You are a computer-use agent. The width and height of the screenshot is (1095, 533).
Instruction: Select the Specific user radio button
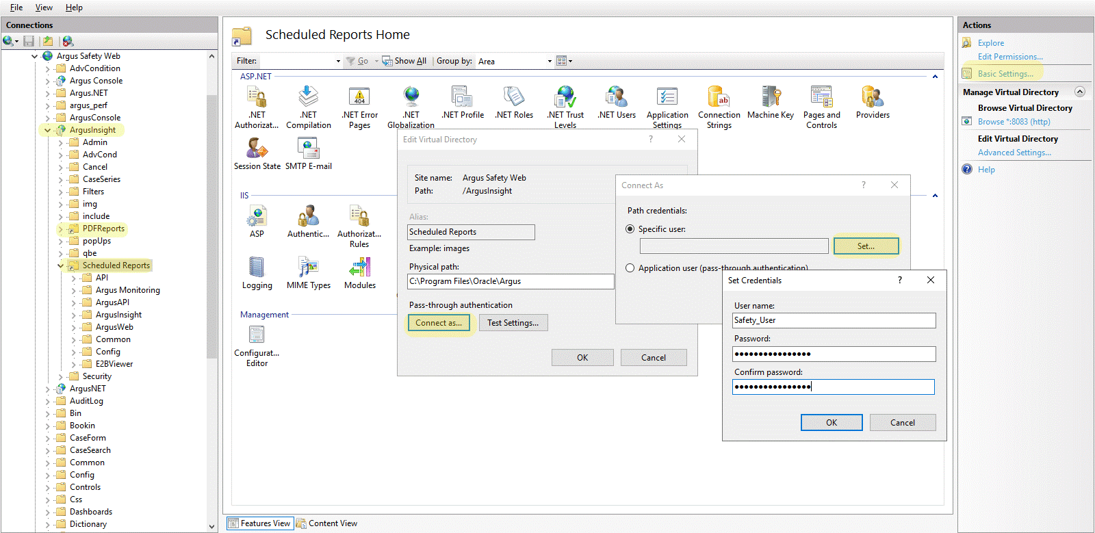coord(630,229)
